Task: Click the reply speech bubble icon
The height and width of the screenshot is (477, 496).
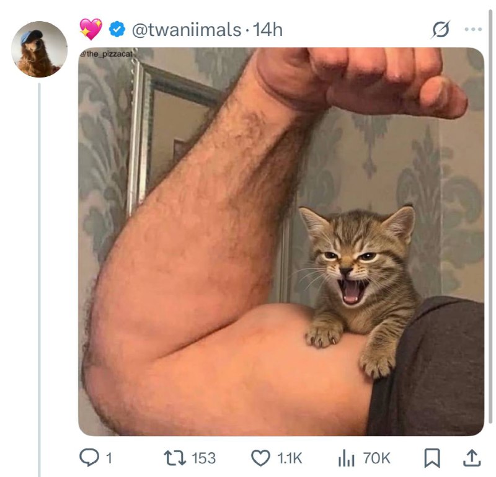Action: click(x=89, y=458)
